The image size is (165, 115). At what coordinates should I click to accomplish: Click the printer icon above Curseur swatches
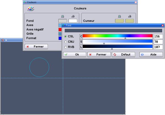tap(130, 16)
